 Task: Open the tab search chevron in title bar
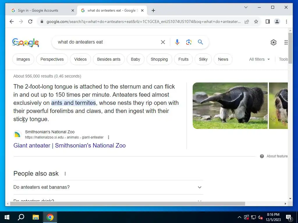(x=246, y=7)
